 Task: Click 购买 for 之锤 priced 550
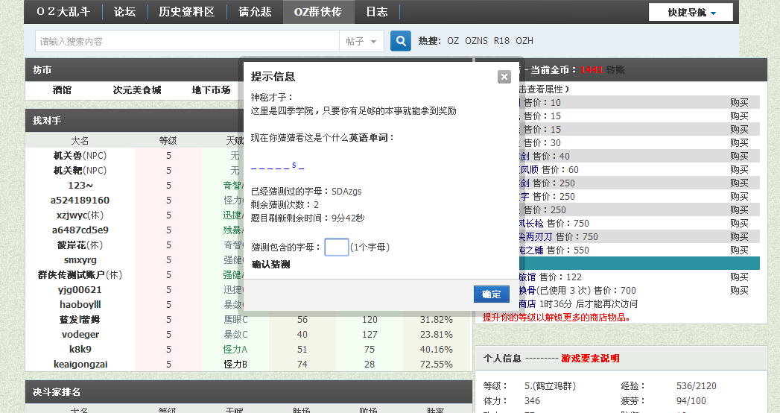pyautogui.click(x=739, y=250)
